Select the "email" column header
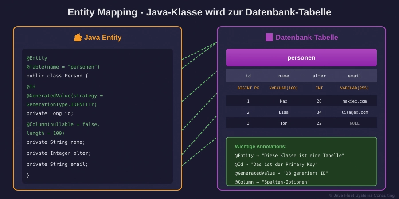 354,76
